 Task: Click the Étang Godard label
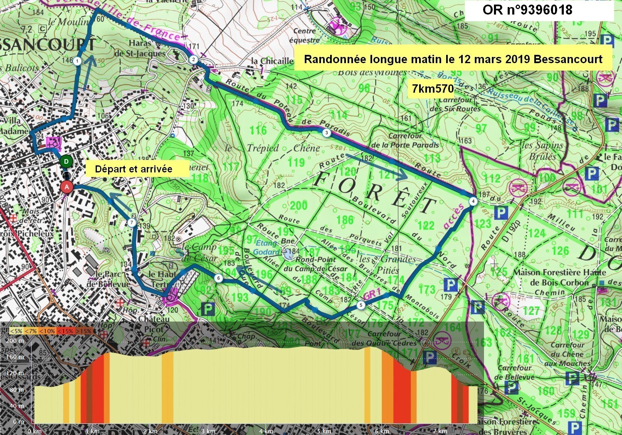pyautogui.click(x=267, y=248)
